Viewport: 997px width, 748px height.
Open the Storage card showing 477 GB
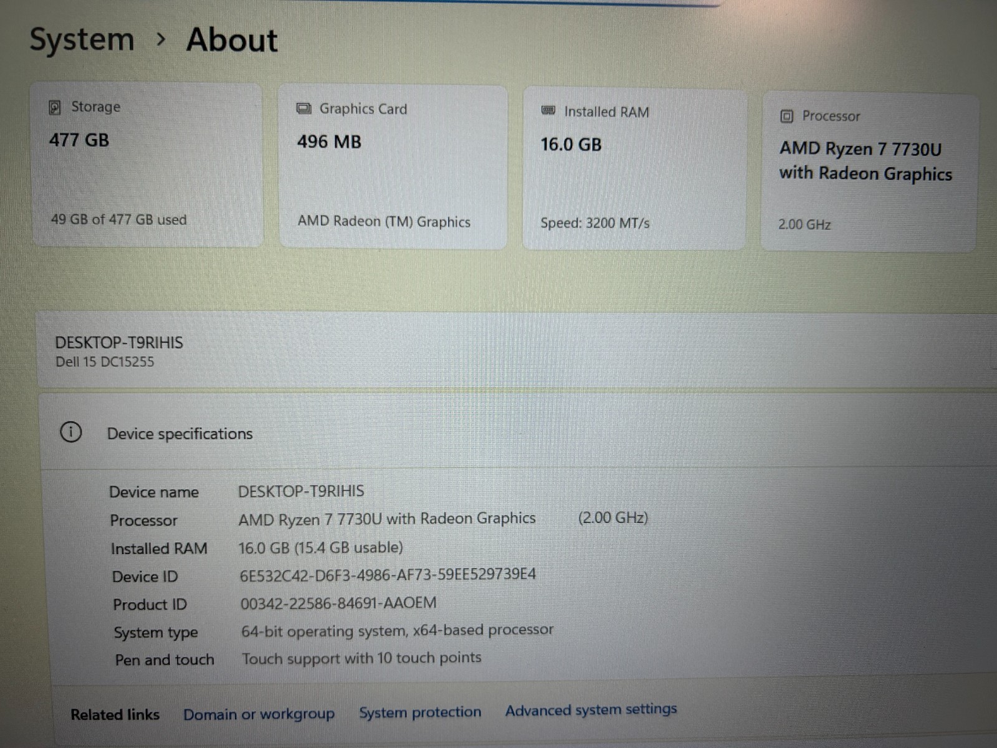(x=147, y=165)
